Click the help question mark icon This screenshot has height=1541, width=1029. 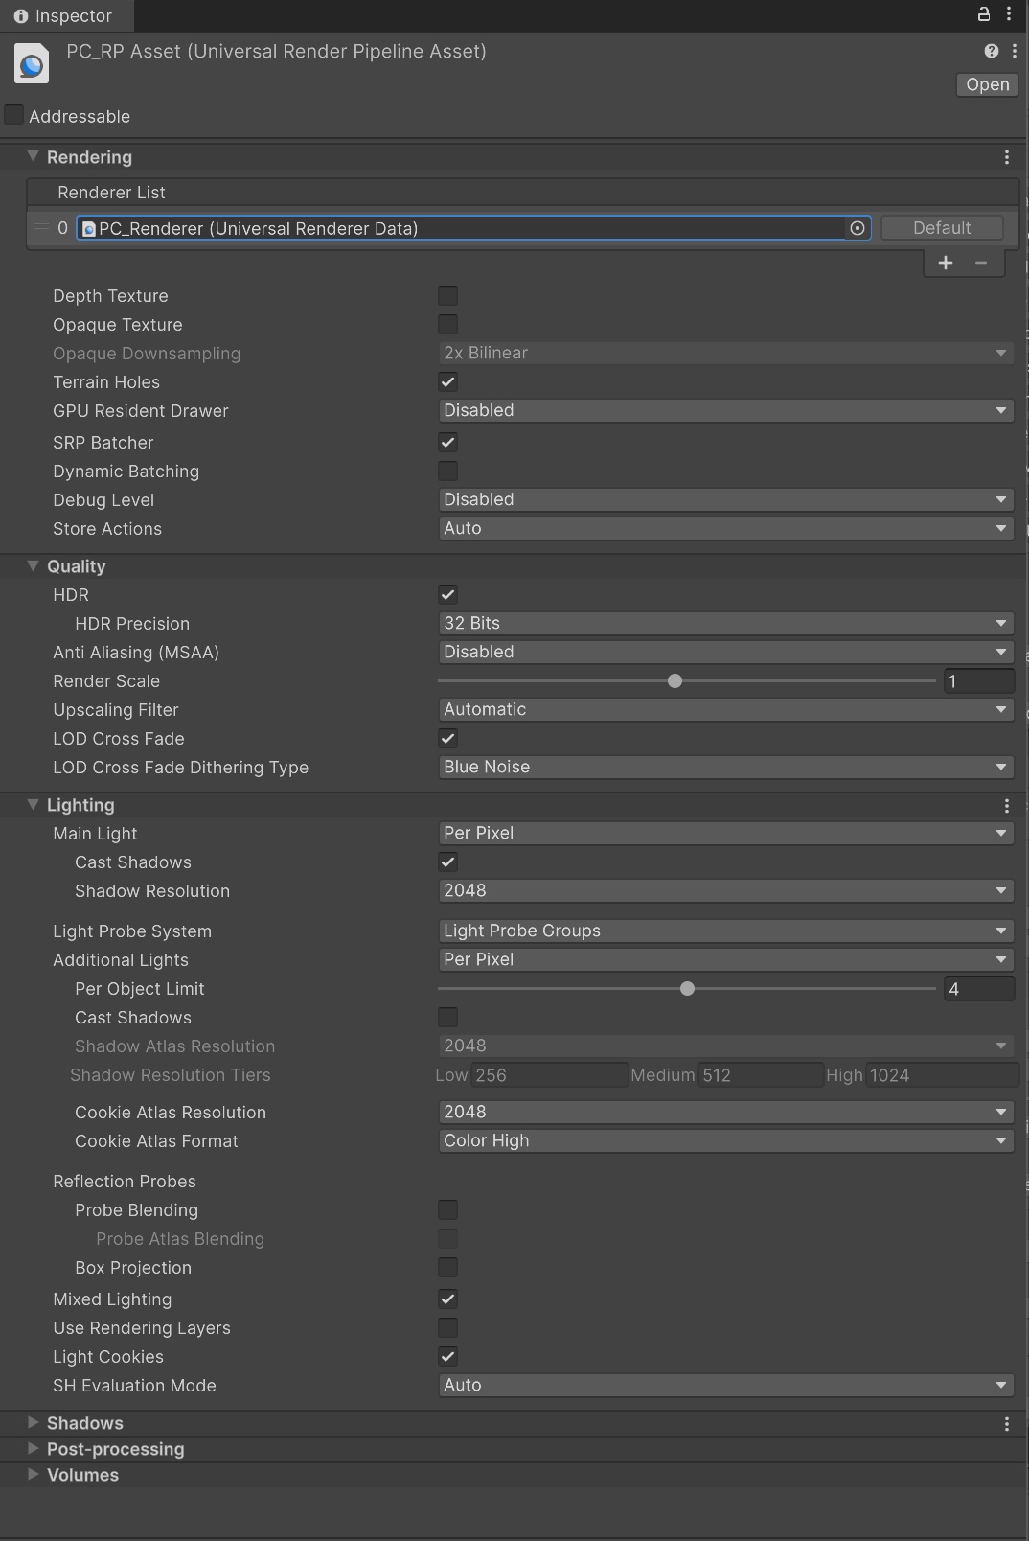(x=991, y=51)
